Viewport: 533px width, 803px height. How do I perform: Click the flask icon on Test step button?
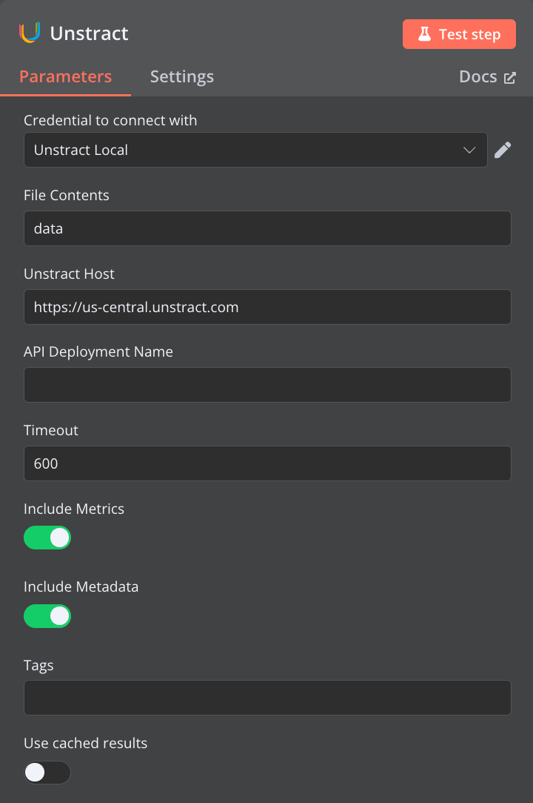click(x=424, y=33)
